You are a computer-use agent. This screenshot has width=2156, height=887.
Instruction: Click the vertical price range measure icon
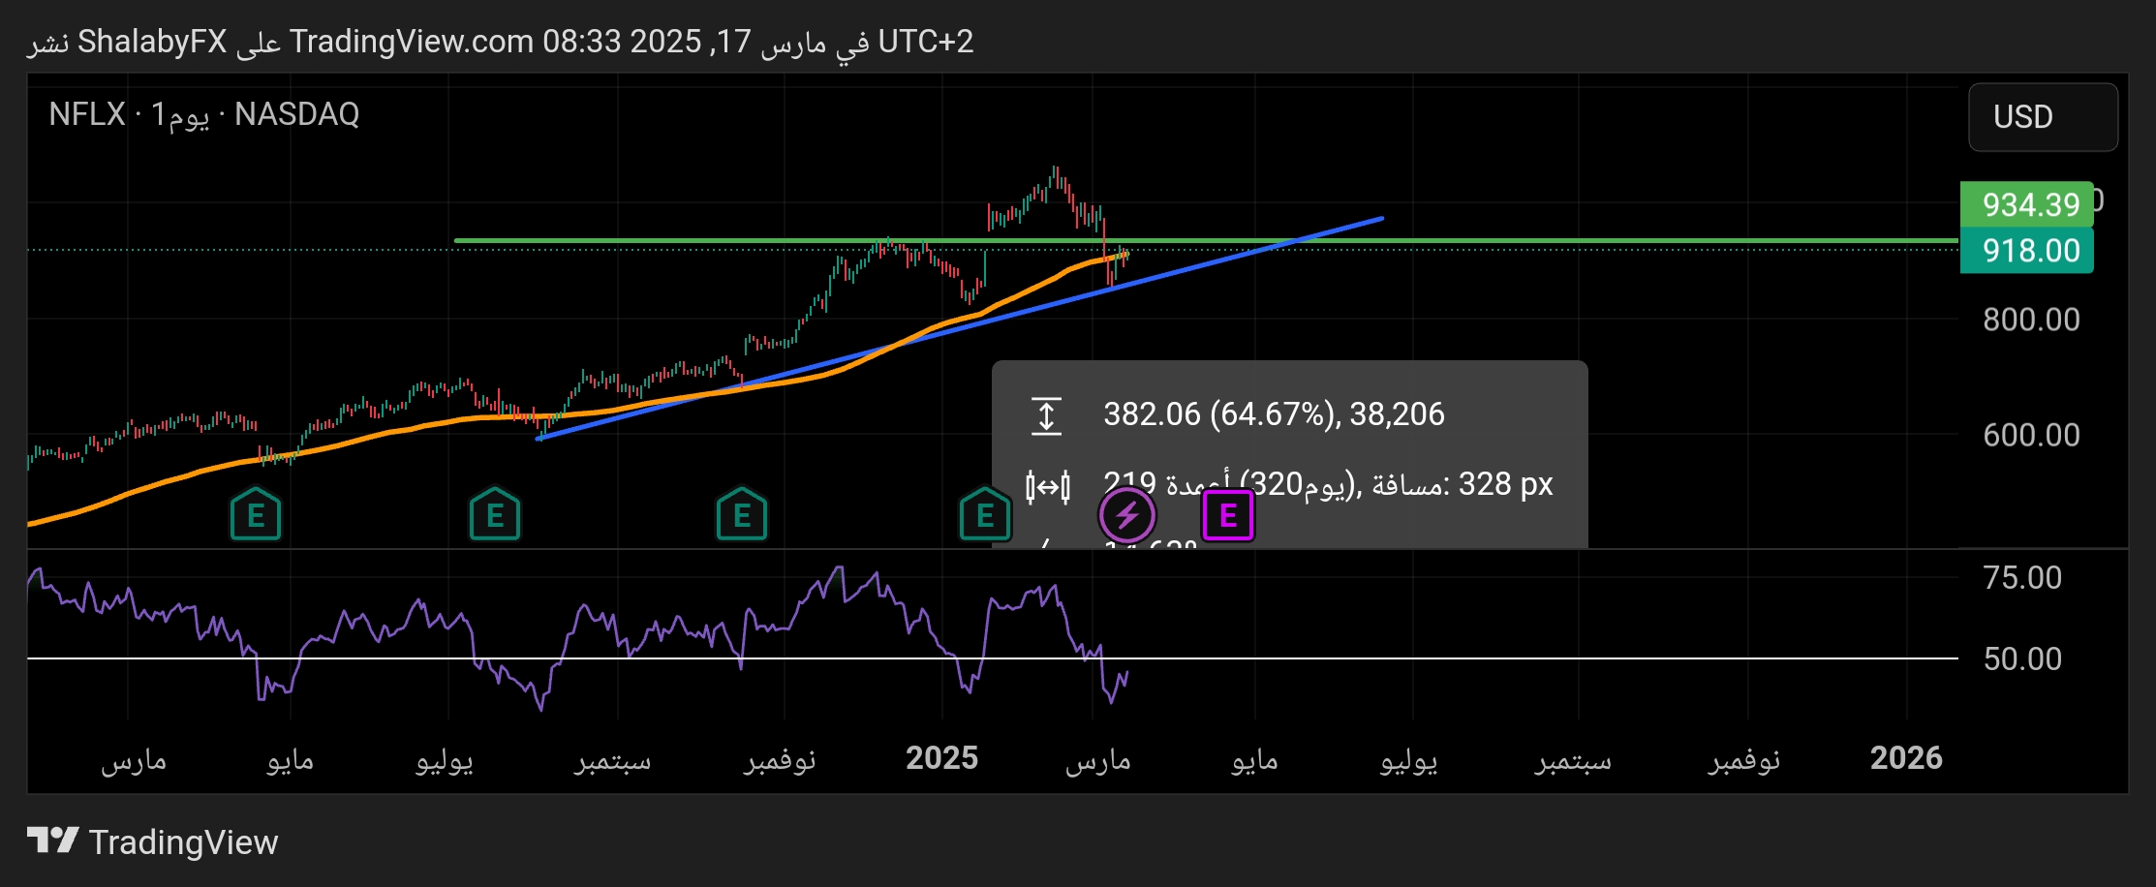coord(1046,415)
